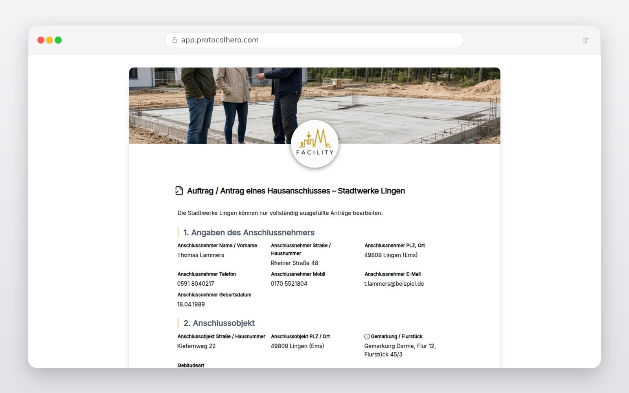Click the Anschlussnehmer Name / Vorname label
The image size is (629, 393).
(x=217, y=246)
